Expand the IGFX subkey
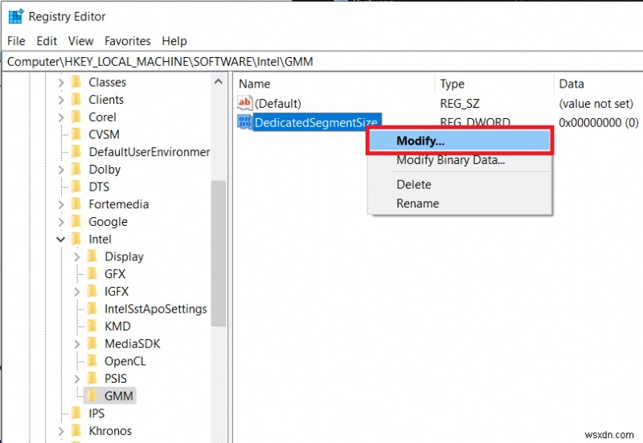The image size is (643, 443). (77, 292)
